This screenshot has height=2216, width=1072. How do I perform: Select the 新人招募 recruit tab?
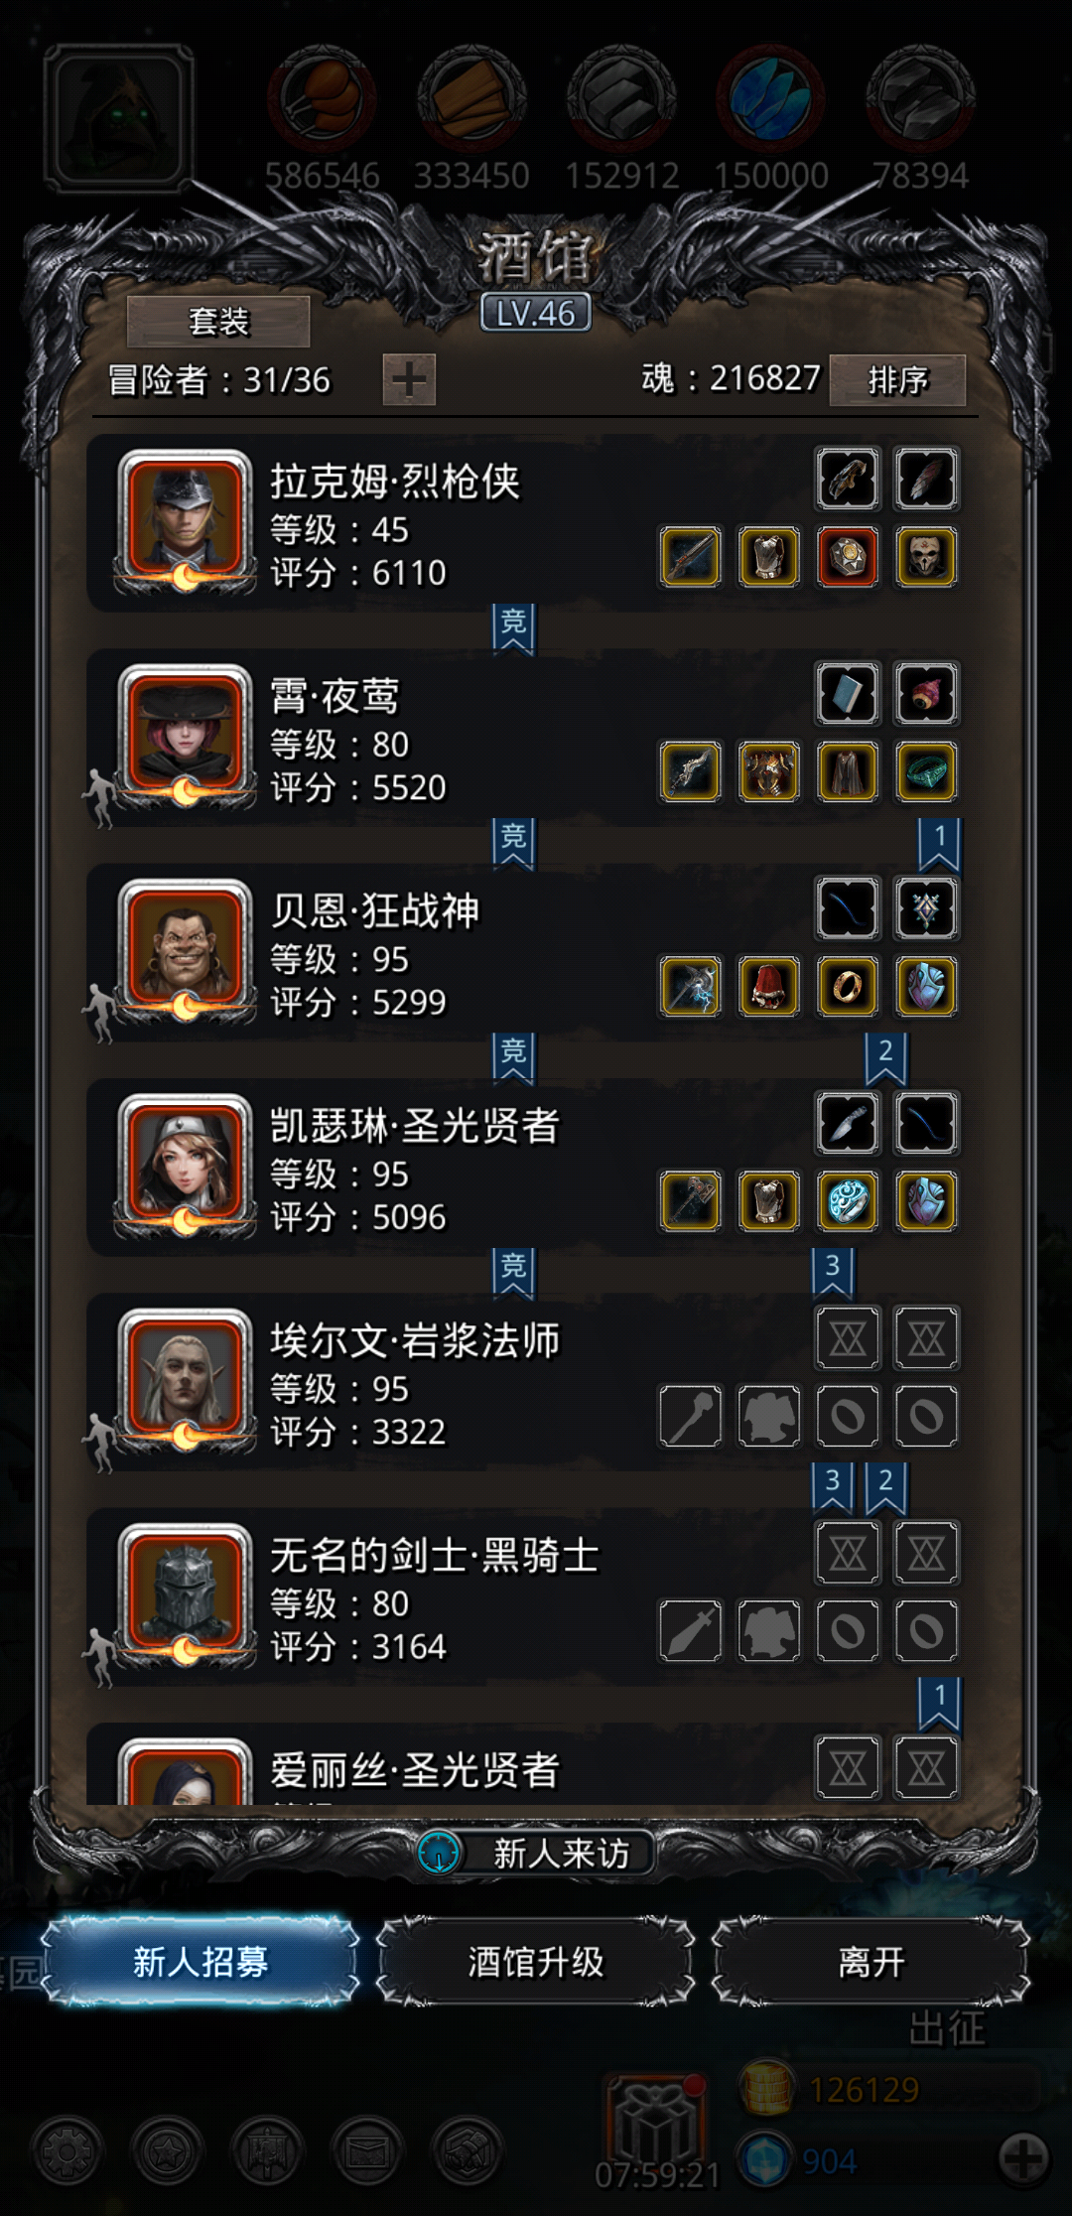(x=201, y=1962)
